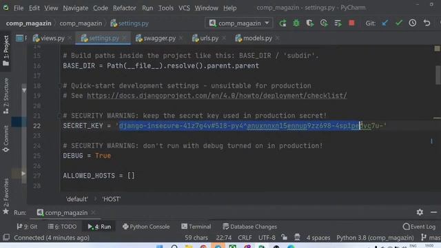Toggle tool windows icon in status bar corner
Screen dimensions: 441x248
6,238
